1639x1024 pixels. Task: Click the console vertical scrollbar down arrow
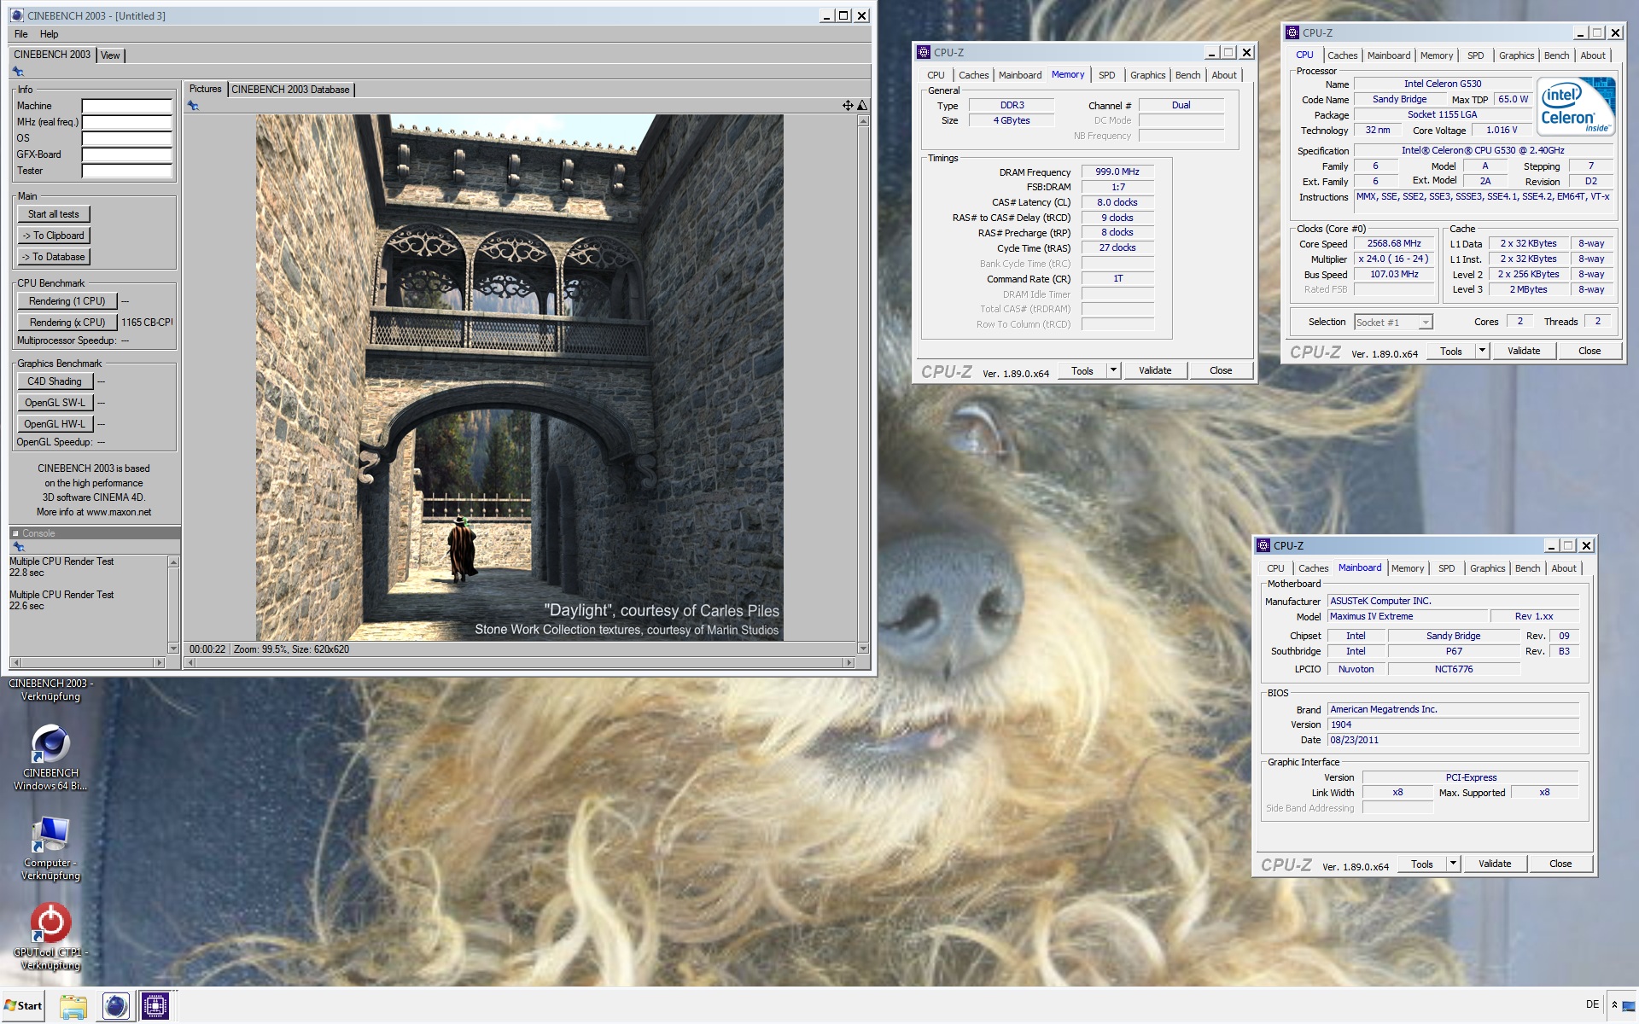(173, 649)
